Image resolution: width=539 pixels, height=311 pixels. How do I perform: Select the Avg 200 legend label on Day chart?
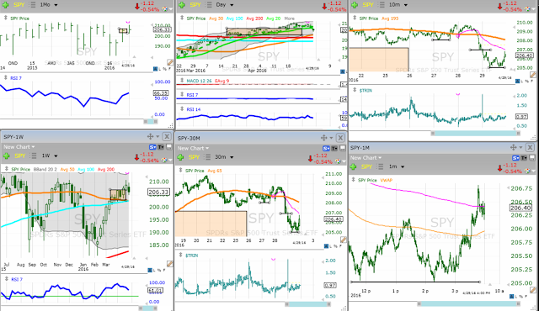254,18
